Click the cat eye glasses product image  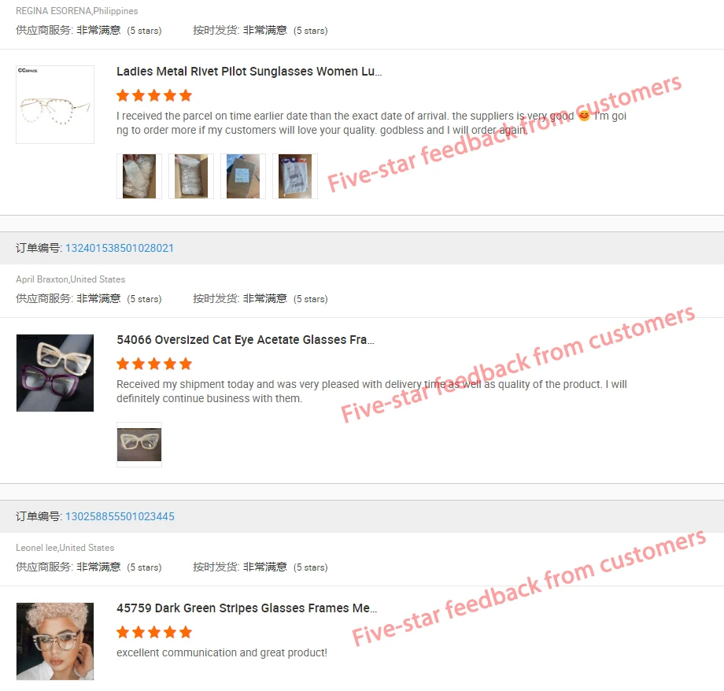coord(55,373)
